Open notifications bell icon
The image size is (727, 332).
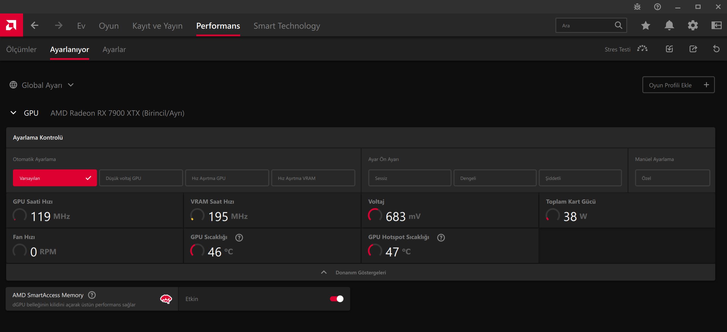[669, 25]
